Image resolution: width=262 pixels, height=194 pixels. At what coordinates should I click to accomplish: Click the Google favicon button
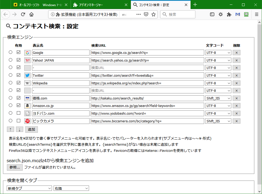click(27, 53)
